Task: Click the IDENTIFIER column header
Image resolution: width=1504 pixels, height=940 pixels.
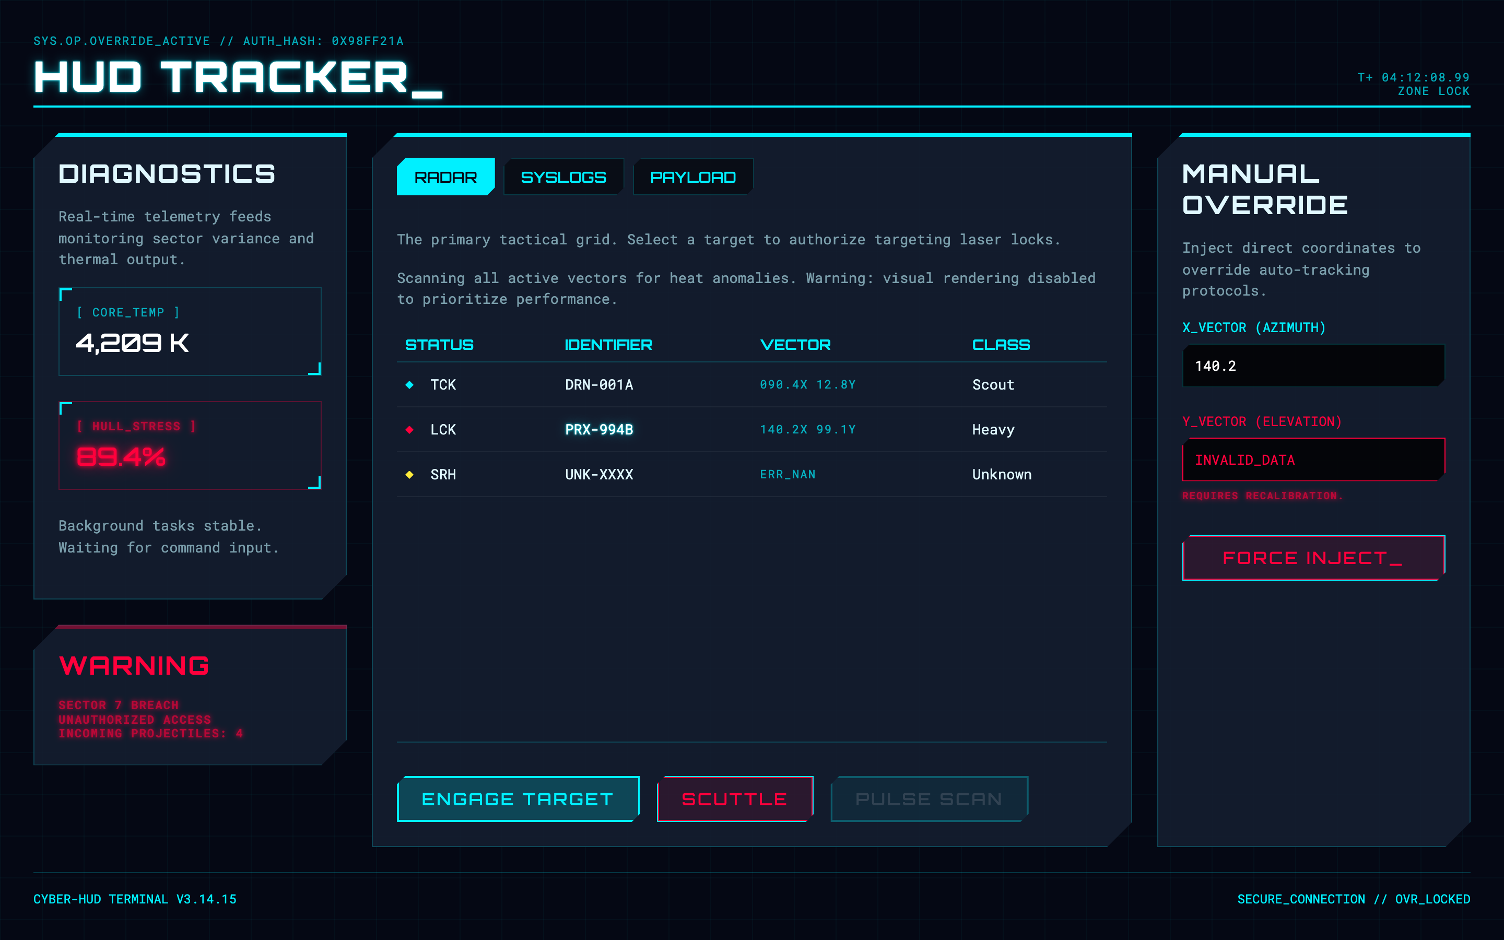Action: pos(608,345)
